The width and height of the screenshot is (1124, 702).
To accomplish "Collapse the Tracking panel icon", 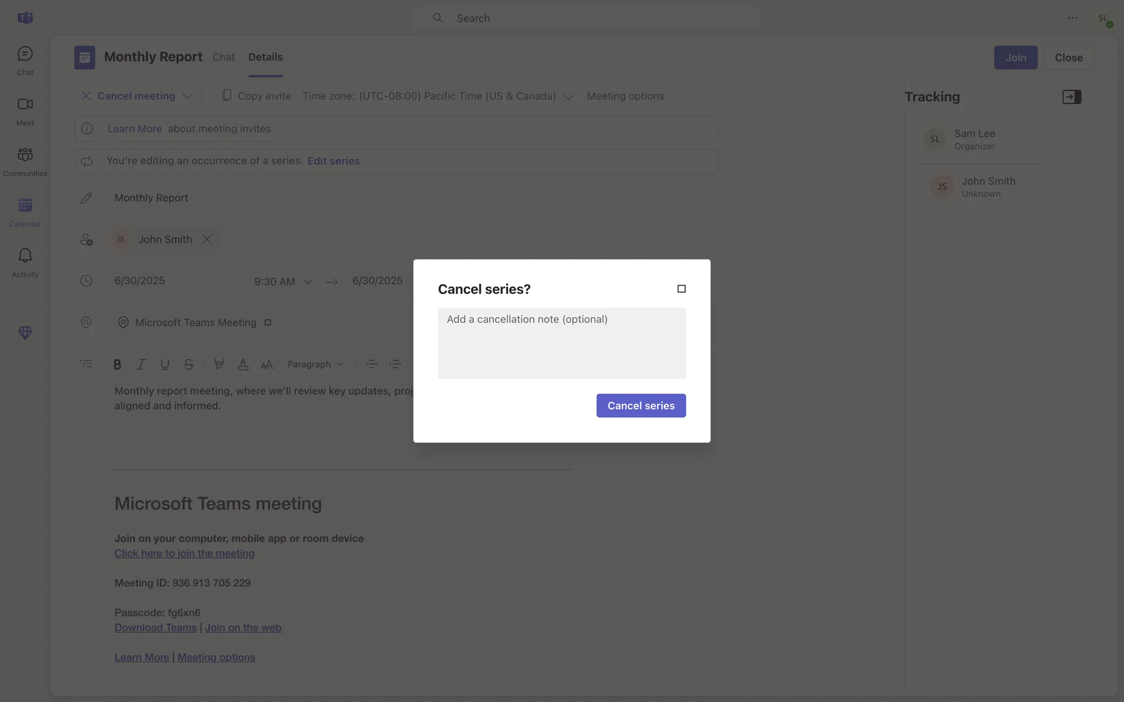I will [x=1071, y=97].
